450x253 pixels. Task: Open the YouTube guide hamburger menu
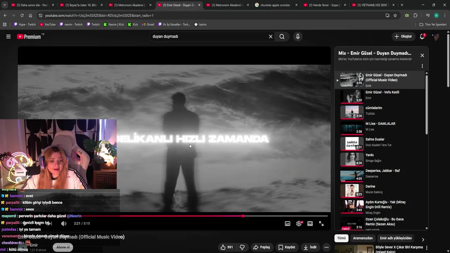pyautogui.click(x=8, y=37)
